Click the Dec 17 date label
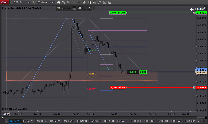The width and height of the screenshot is (208, 124). point(114,114)
